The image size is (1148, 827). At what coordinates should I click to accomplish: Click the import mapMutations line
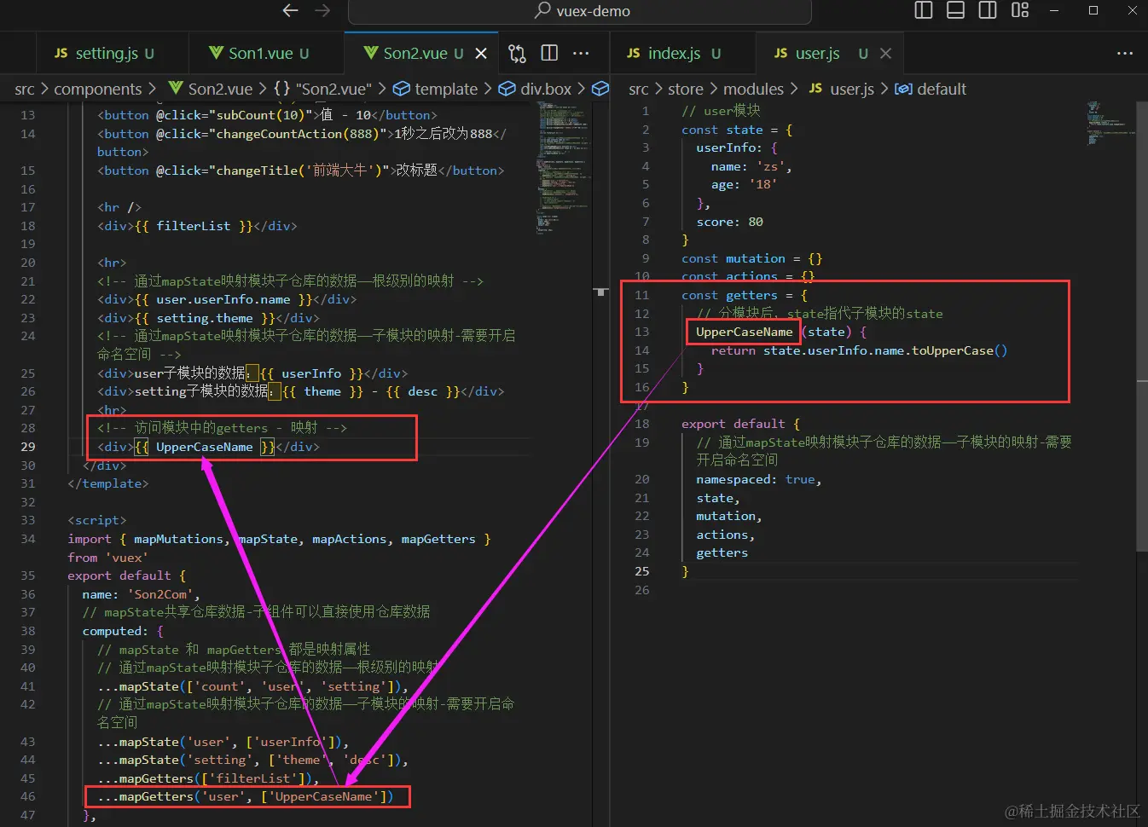(279, 539)
